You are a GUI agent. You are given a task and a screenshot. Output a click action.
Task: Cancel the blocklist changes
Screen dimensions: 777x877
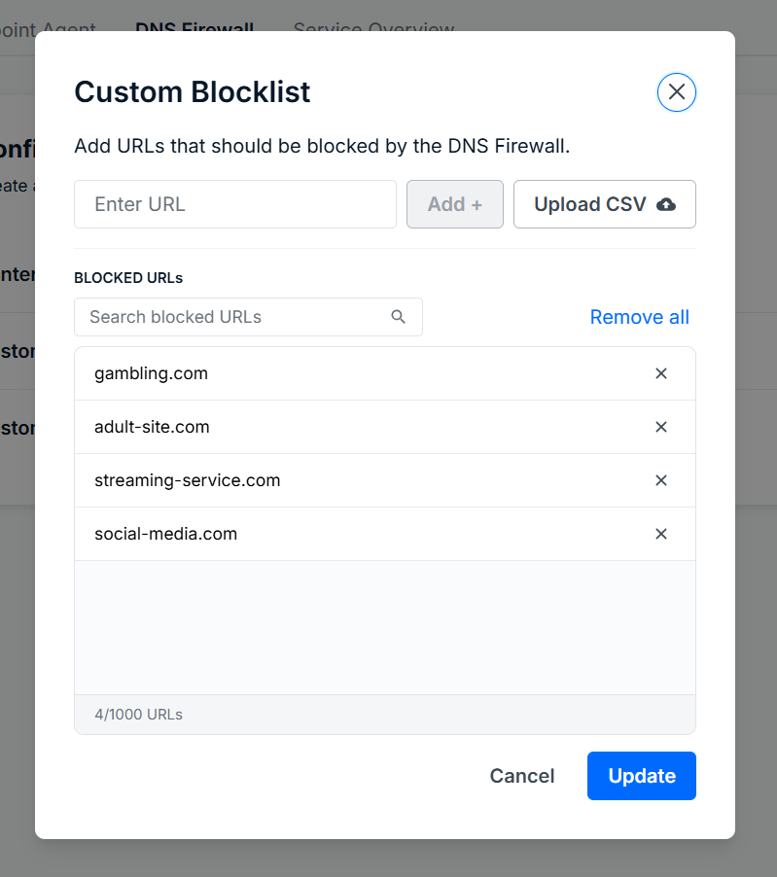(522, 776)
